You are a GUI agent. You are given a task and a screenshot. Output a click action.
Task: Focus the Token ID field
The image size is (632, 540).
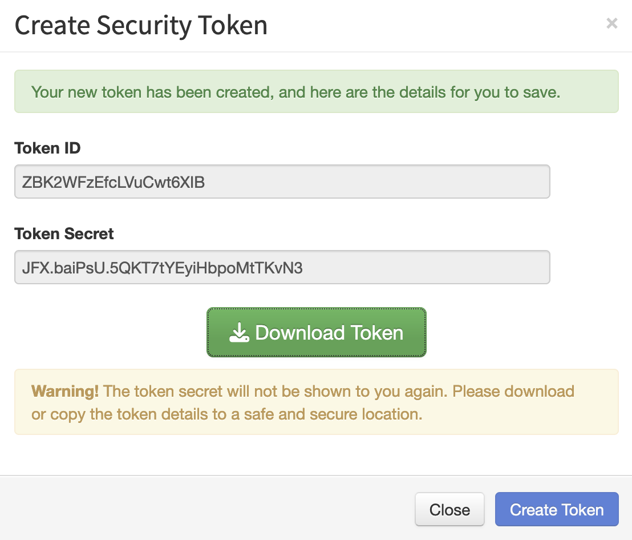click(282, 182)
